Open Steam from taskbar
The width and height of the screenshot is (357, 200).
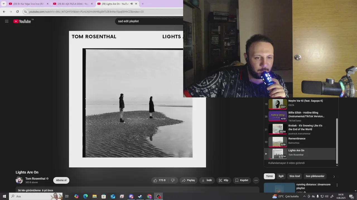(x=140, y=196)
